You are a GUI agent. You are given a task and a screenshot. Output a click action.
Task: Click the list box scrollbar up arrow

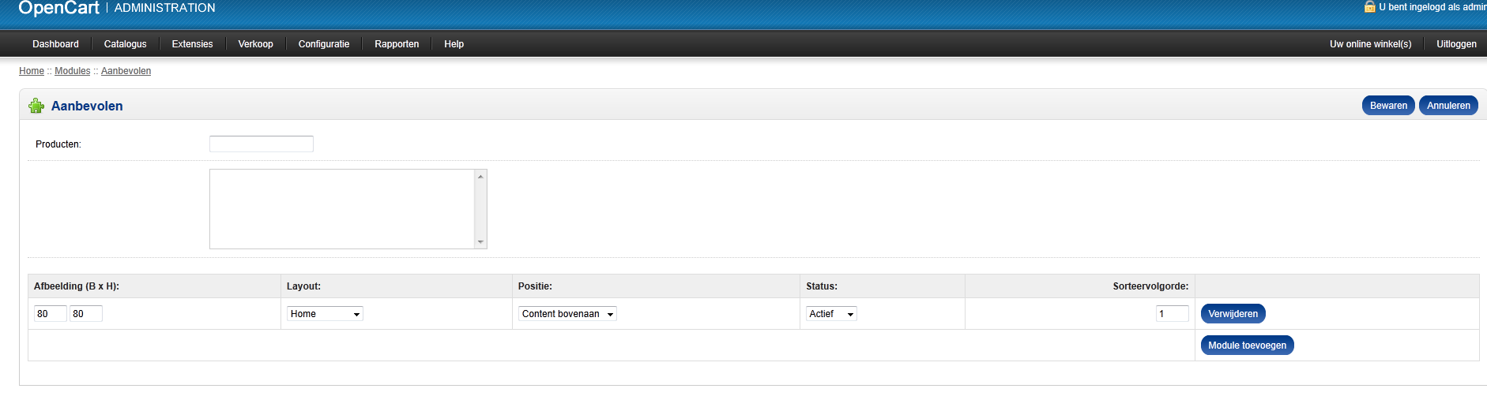point(480,176)
